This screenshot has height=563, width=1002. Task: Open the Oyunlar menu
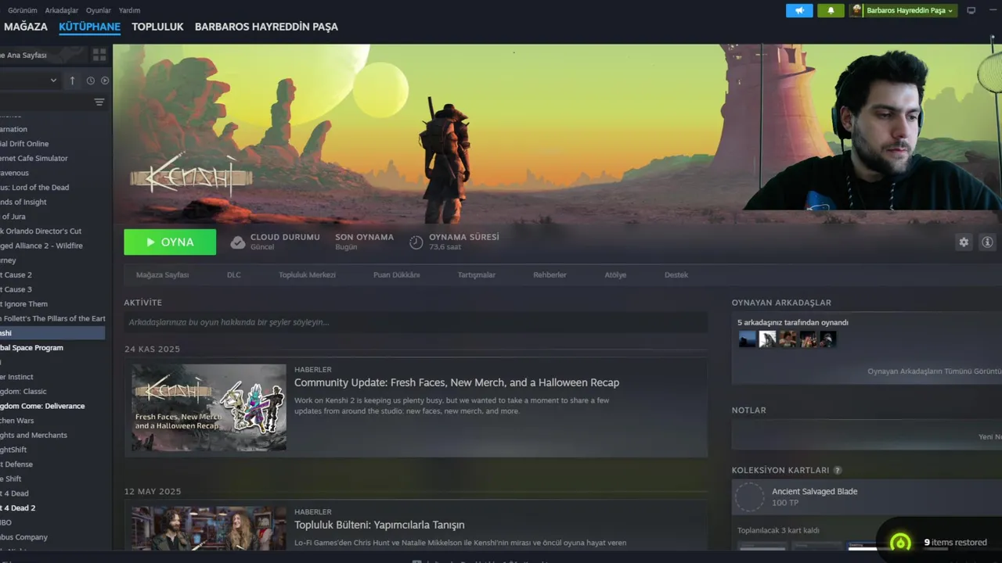pyautogui.click(x=99, y=10)
